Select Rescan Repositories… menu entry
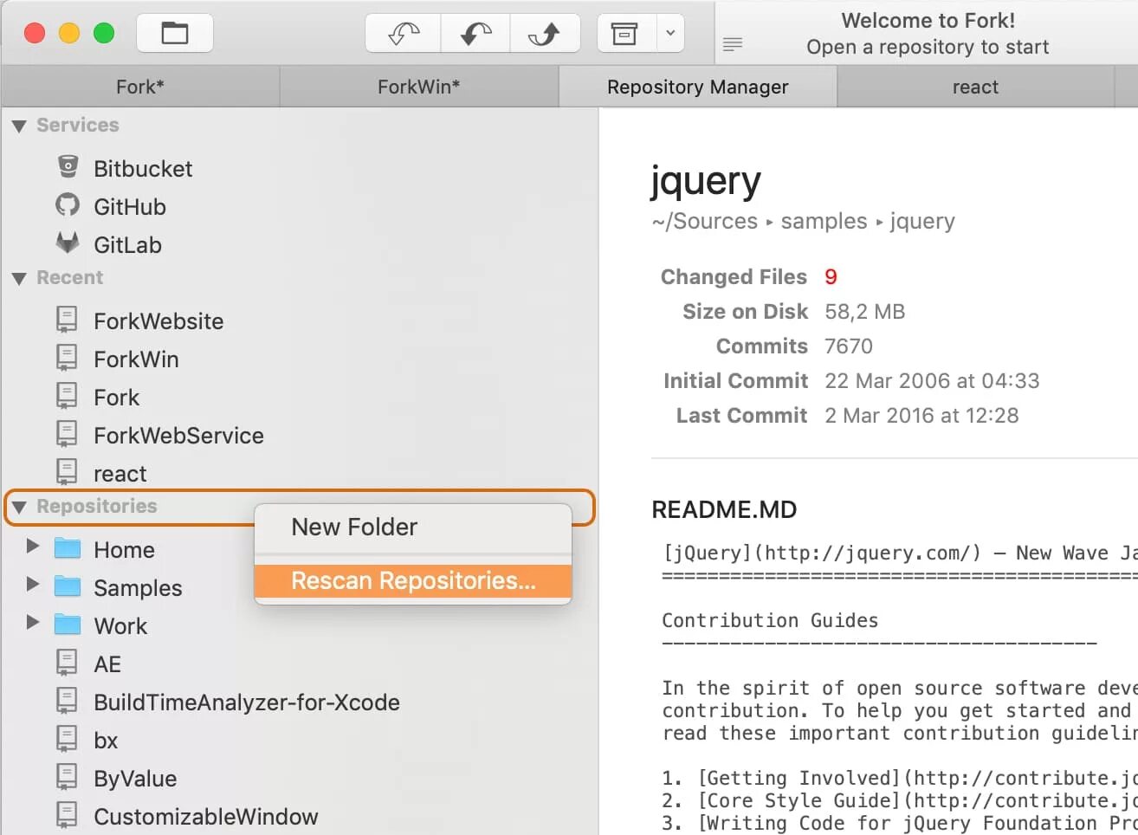 [x=413, y=580]
